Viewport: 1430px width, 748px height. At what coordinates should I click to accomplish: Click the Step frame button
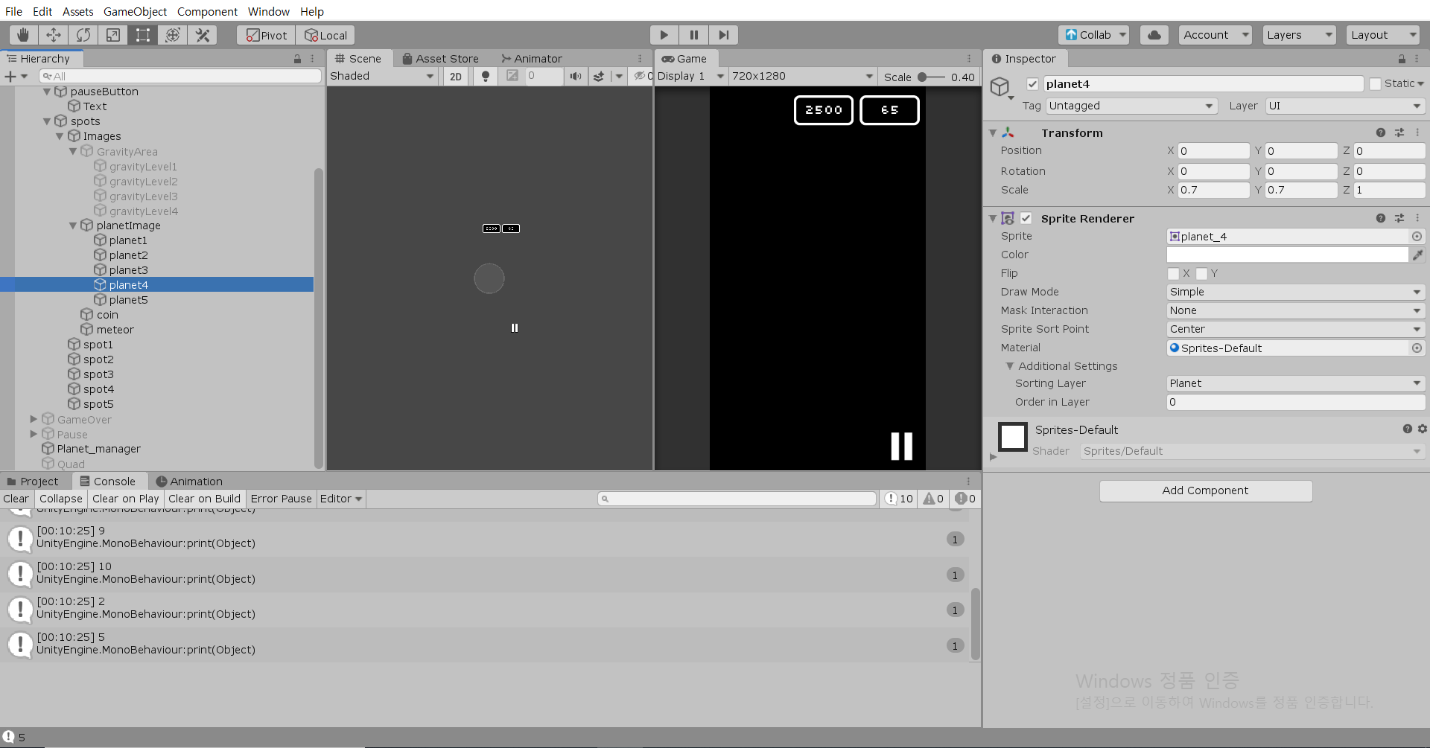coord(723,35)
